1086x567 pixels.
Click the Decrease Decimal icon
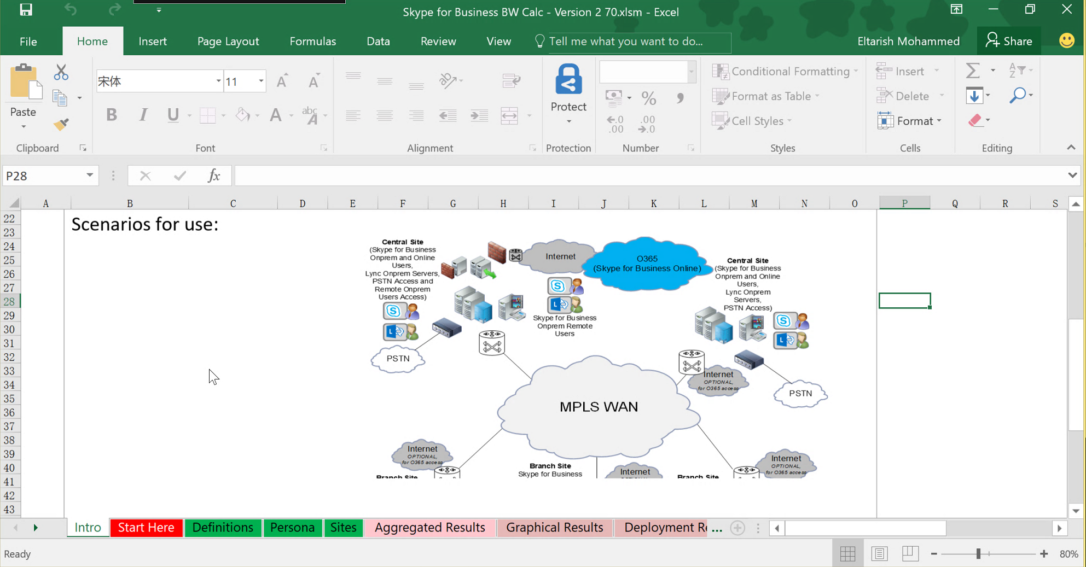(x=647, y=124)
